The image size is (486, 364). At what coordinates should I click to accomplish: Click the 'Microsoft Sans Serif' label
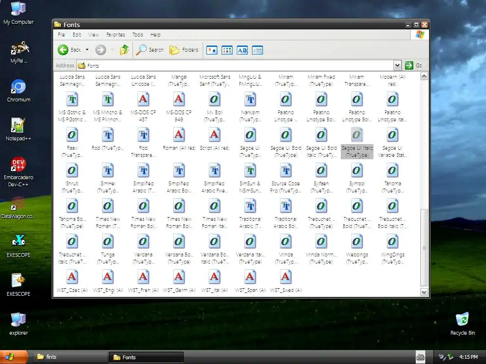click(215, 80)
